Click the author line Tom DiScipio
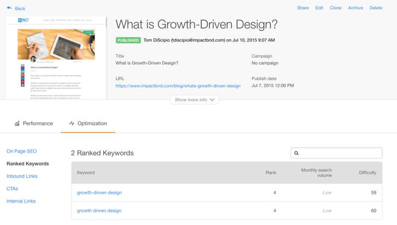Screen dimensions: 397x225 [209, 40]
